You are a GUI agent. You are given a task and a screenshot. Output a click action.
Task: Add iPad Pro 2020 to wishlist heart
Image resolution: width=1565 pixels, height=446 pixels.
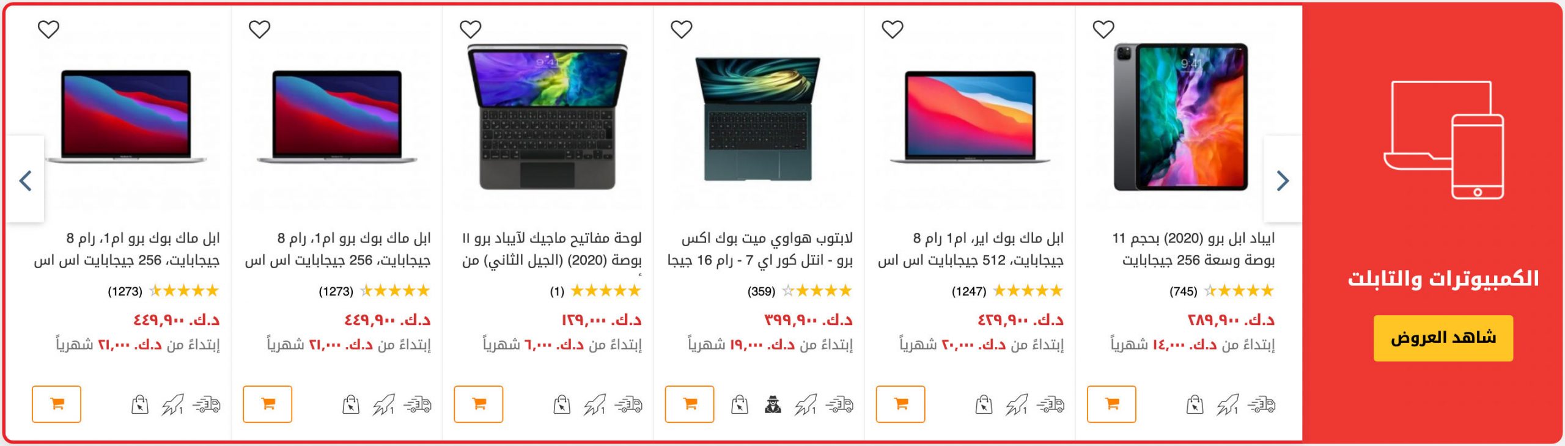pyautogui.click(x=1103, y=29)
